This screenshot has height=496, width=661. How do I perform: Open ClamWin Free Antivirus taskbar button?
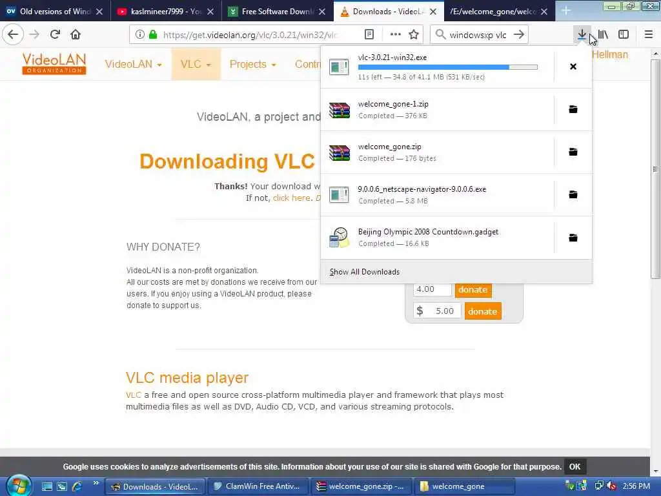pos(258,487)
